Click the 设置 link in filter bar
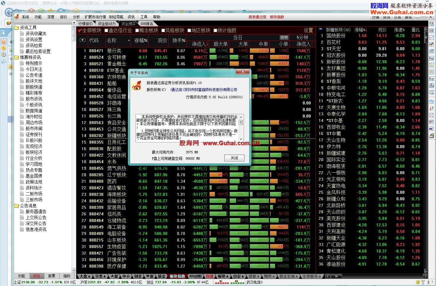This screenshot has height=286, width=436. pos(309,30)
